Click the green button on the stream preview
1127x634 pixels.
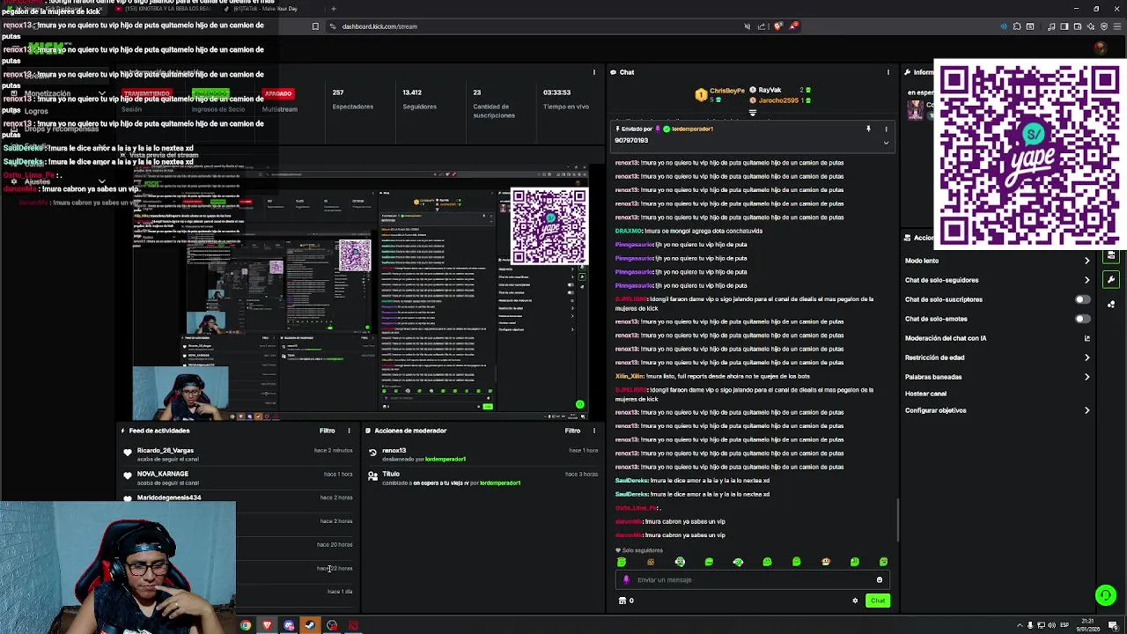[579, 405]
